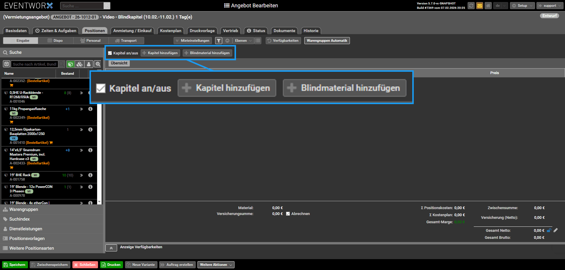Switch to the Kostenplan tab

pos(170,31)
